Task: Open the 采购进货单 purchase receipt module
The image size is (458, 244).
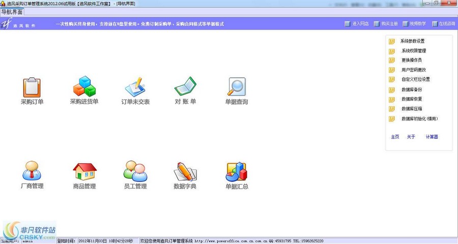Action: 84,91
